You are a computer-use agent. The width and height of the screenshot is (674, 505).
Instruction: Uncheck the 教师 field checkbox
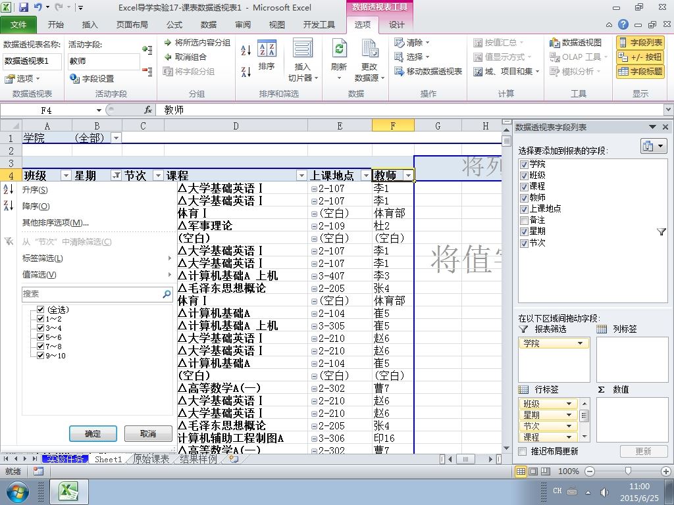coord(524,198)
